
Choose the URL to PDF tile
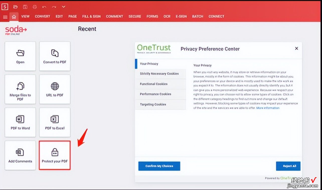(x=55, y=89)
